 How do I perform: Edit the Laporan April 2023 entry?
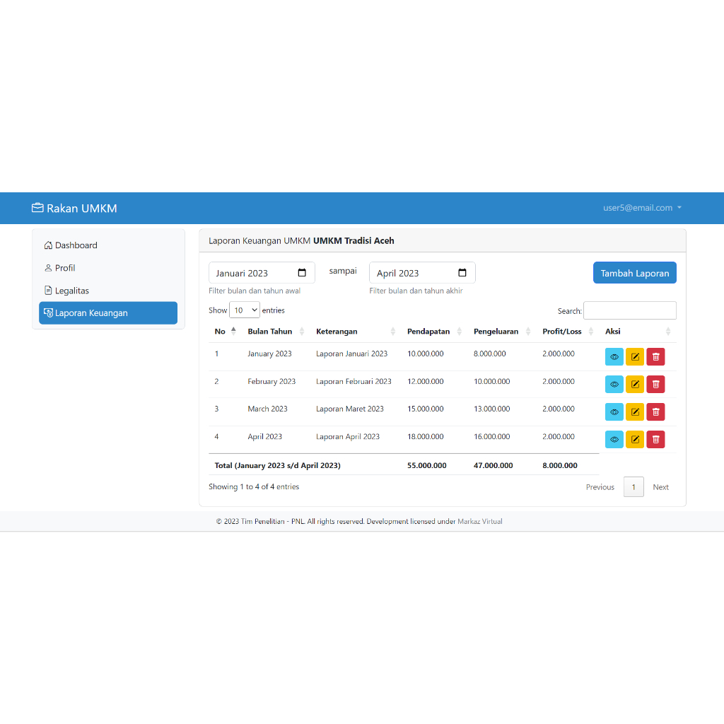tap(634, 439)
